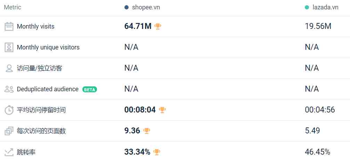Click the teal lazada.vn legend dot
This screenshot has height=163, width=350.
click(x=307, y=7)
